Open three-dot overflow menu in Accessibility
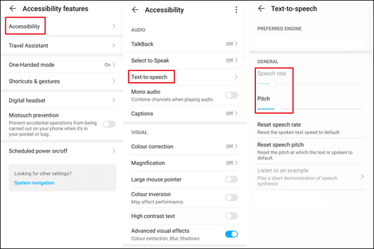Screen dimensions: 374x249 (236, 10)
